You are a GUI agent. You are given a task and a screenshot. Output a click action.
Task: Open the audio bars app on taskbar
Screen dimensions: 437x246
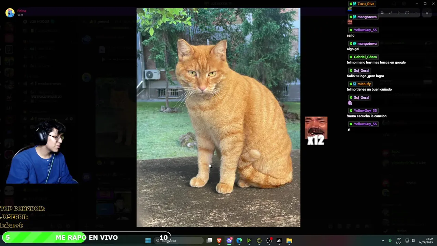pos(279,241)
